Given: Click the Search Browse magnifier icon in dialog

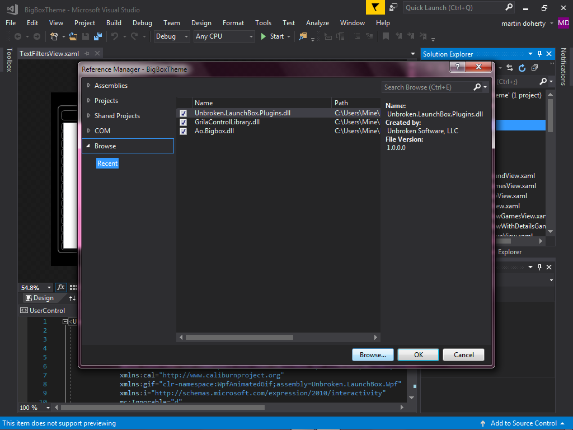Looking at the screenshot, I should [477, 87].
